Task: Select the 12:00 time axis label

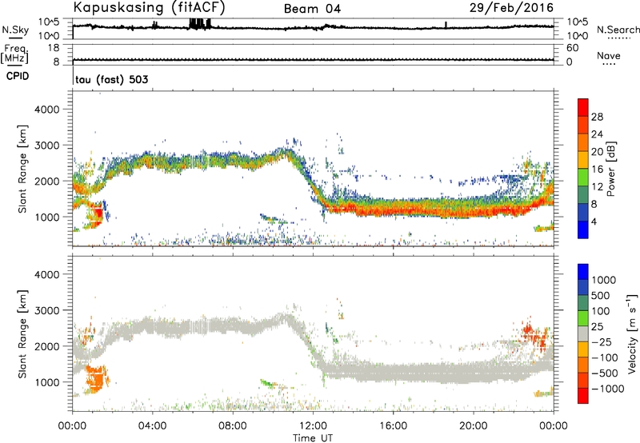Action: pos(313,426)
